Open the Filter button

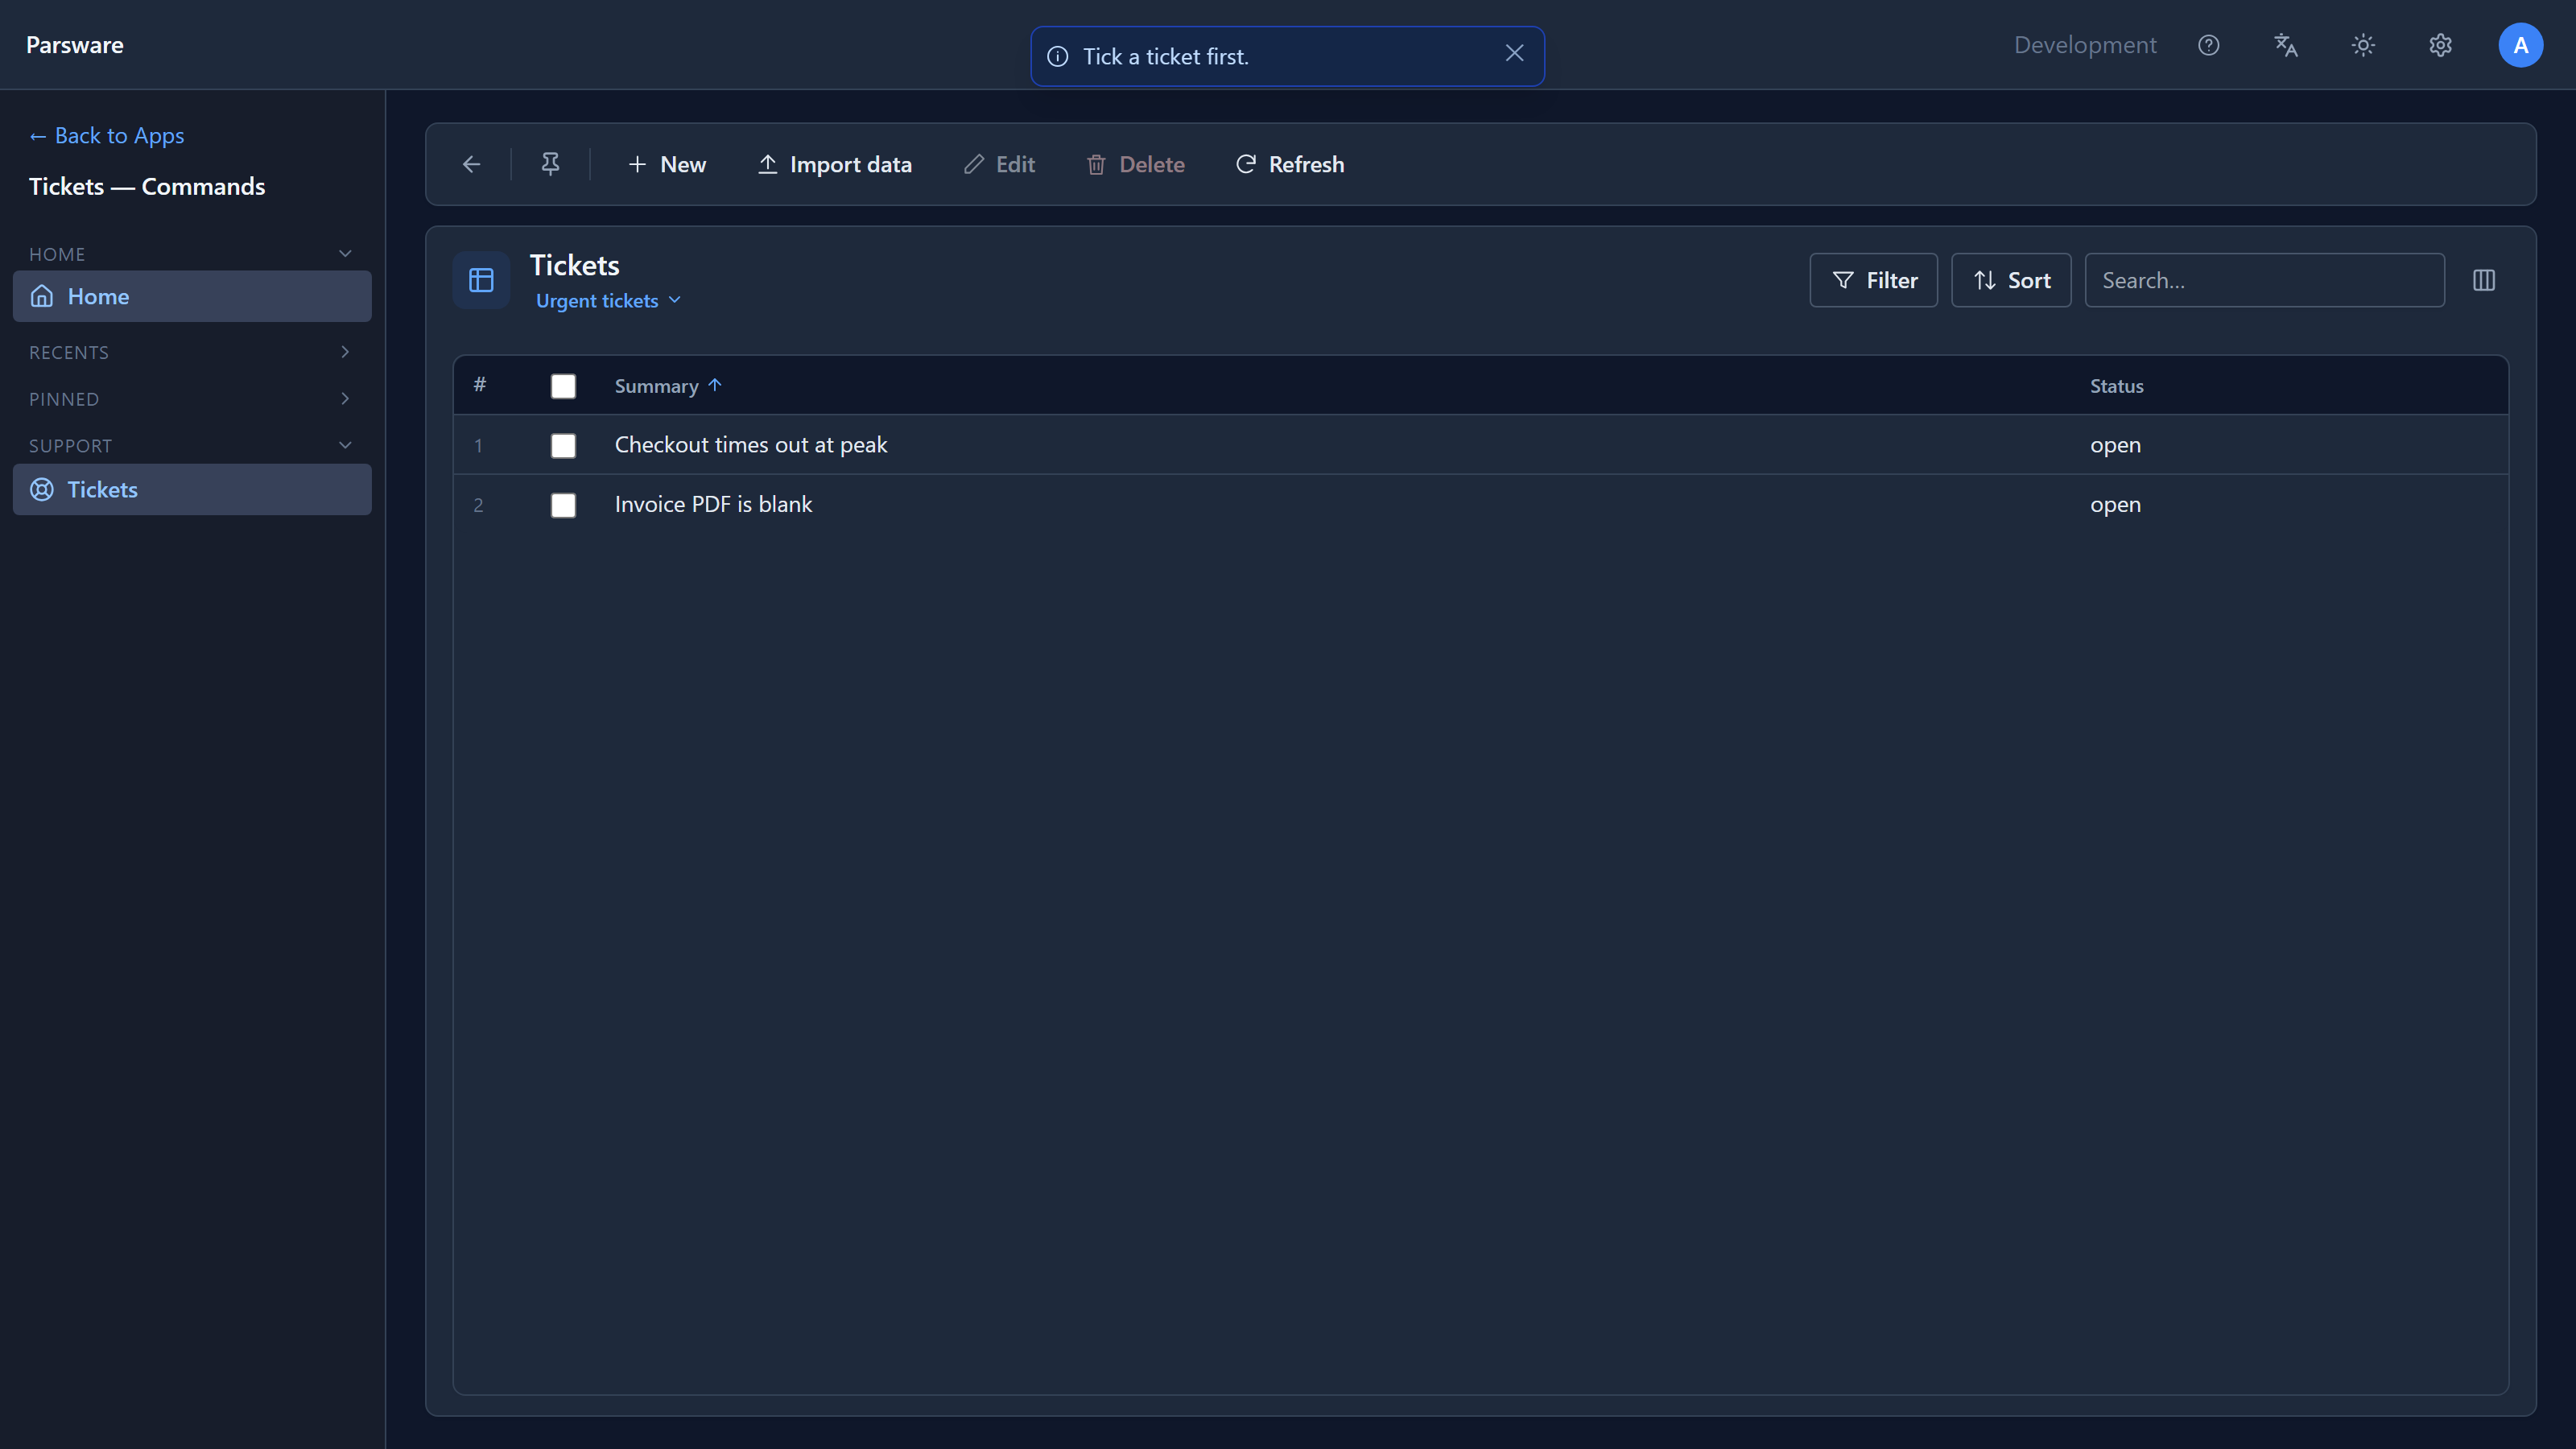click(x=1874, y=280)
